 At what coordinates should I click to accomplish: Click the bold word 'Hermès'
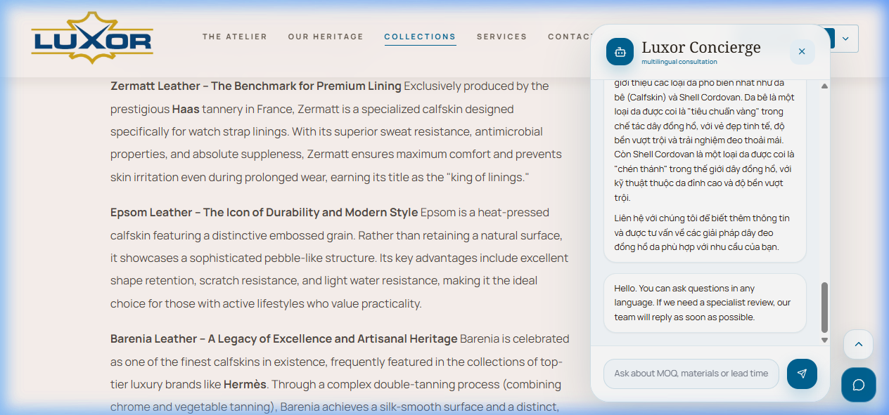click(x=245, y=384)
